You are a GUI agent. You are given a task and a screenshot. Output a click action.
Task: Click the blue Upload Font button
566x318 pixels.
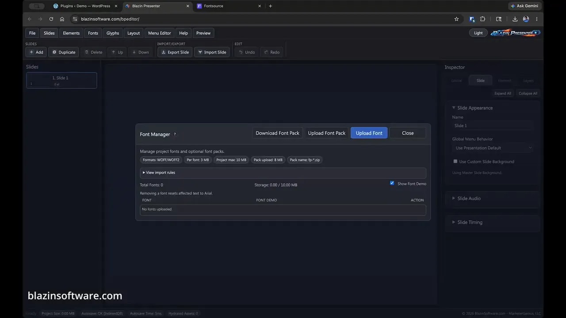click(x=369, y=133)
